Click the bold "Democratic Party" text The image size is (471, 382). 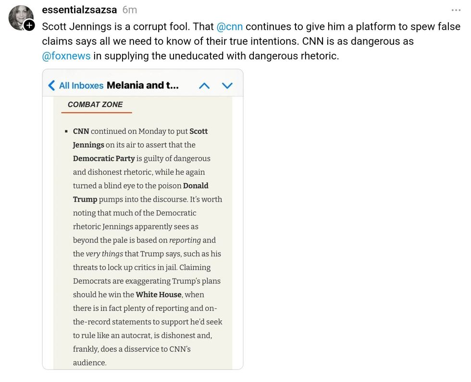[104, 158]
